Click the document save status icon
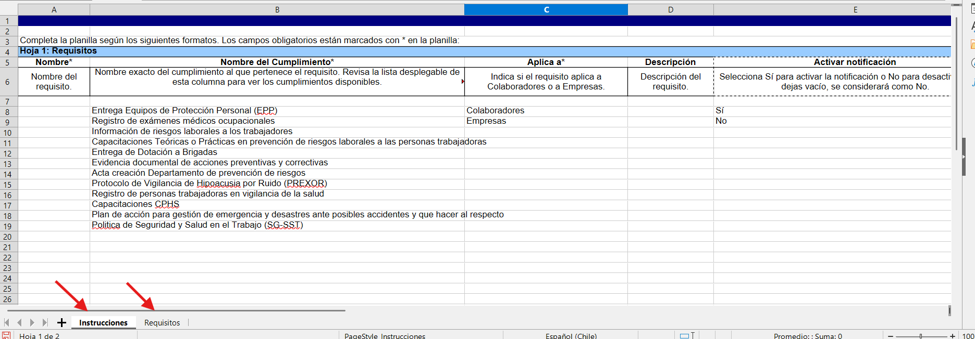 [x=6, y=335]
